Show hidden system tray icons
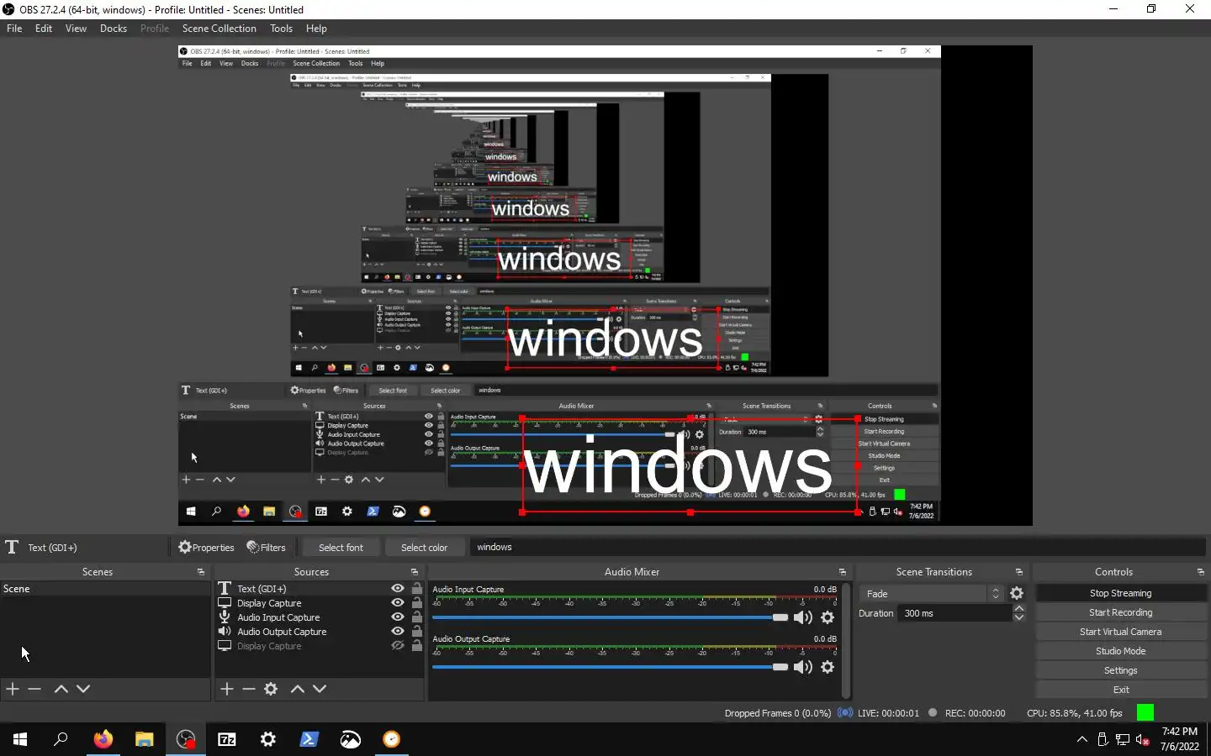This screenshot has height=756, width=1211. pos(1082,739)
